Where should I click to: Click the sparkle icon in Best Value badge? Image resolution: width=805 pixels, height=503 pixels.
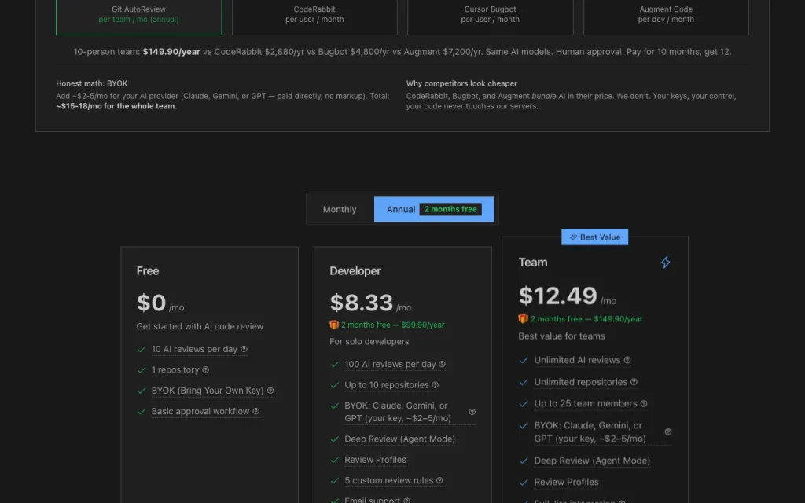(x=573, y=237)
